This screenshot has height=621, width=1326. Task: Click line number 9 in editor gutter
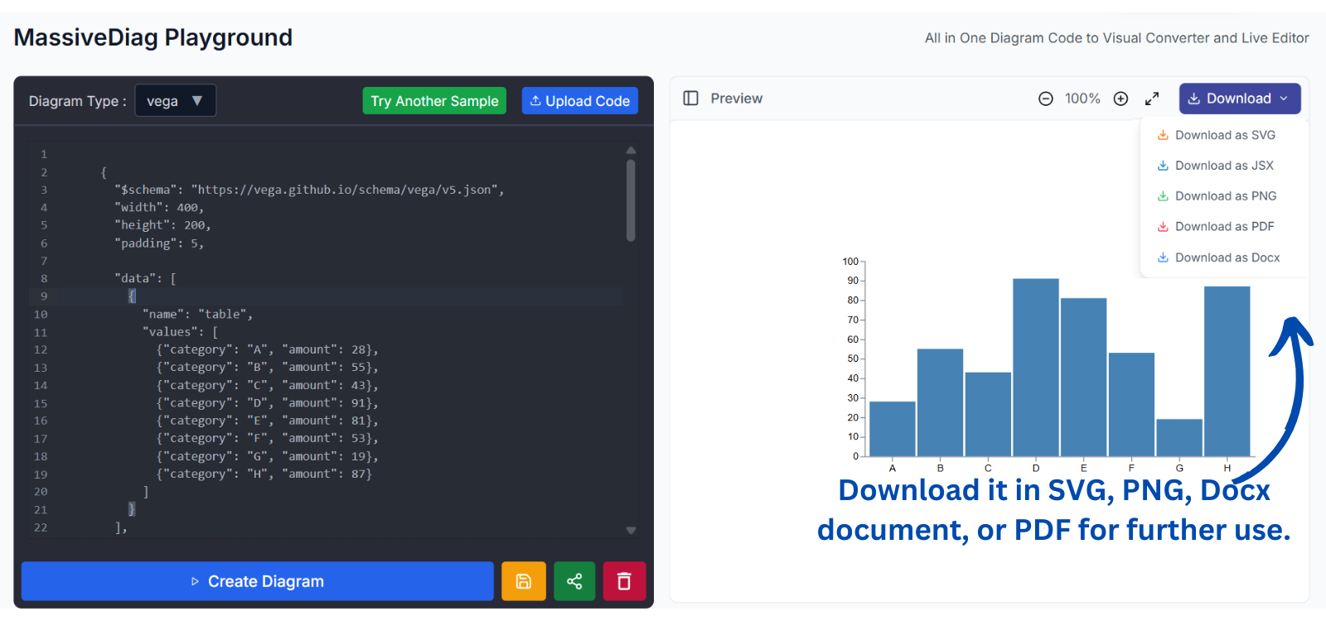[x=44, y=296]
